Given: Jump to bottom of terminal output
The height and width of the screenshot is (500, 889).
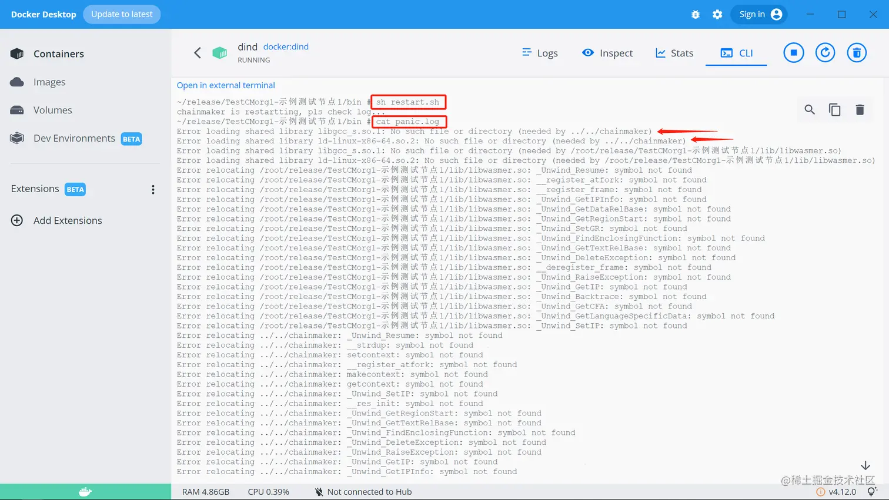Looking at the screenshot, I should pos(865,465).
